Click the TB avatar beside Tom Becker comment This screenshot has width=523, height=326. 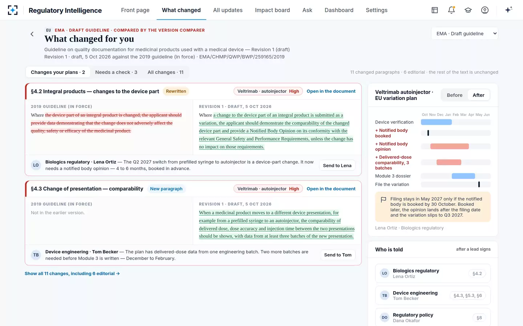pos(36,255)
